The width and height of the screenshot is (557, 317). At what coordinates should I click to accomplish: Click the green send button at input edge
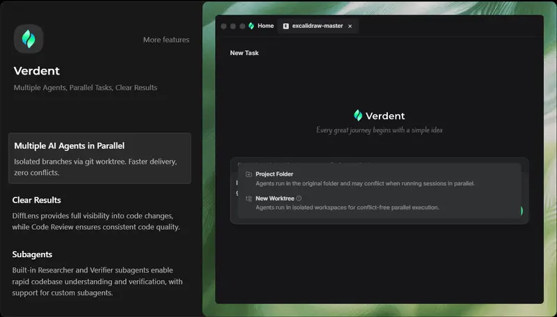click(522, 211)
